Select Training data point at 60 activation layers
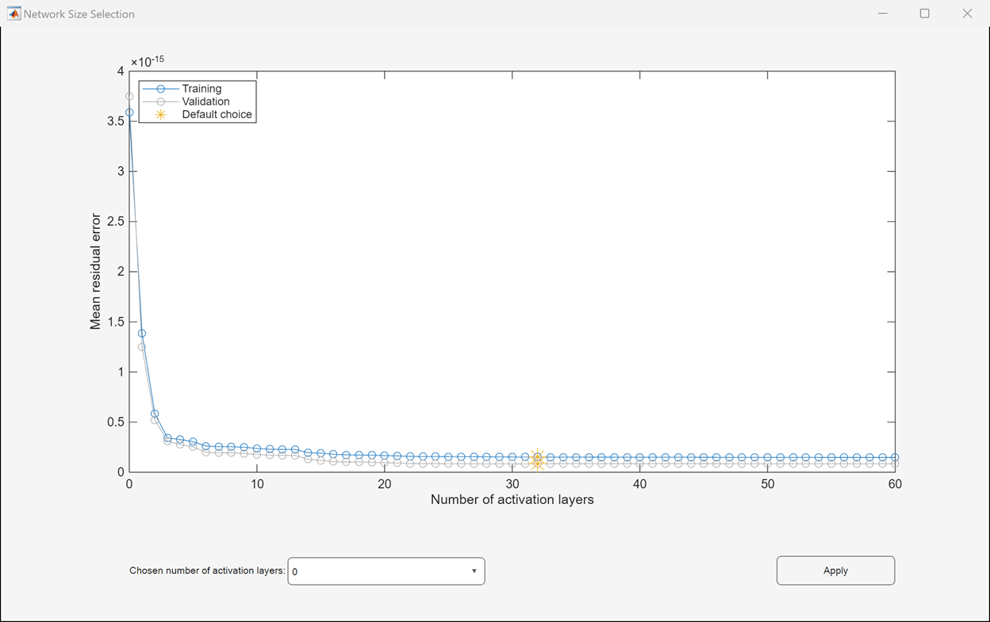This screenshot has height=622, width=990. pyautogui.click(x=895, y=457)
